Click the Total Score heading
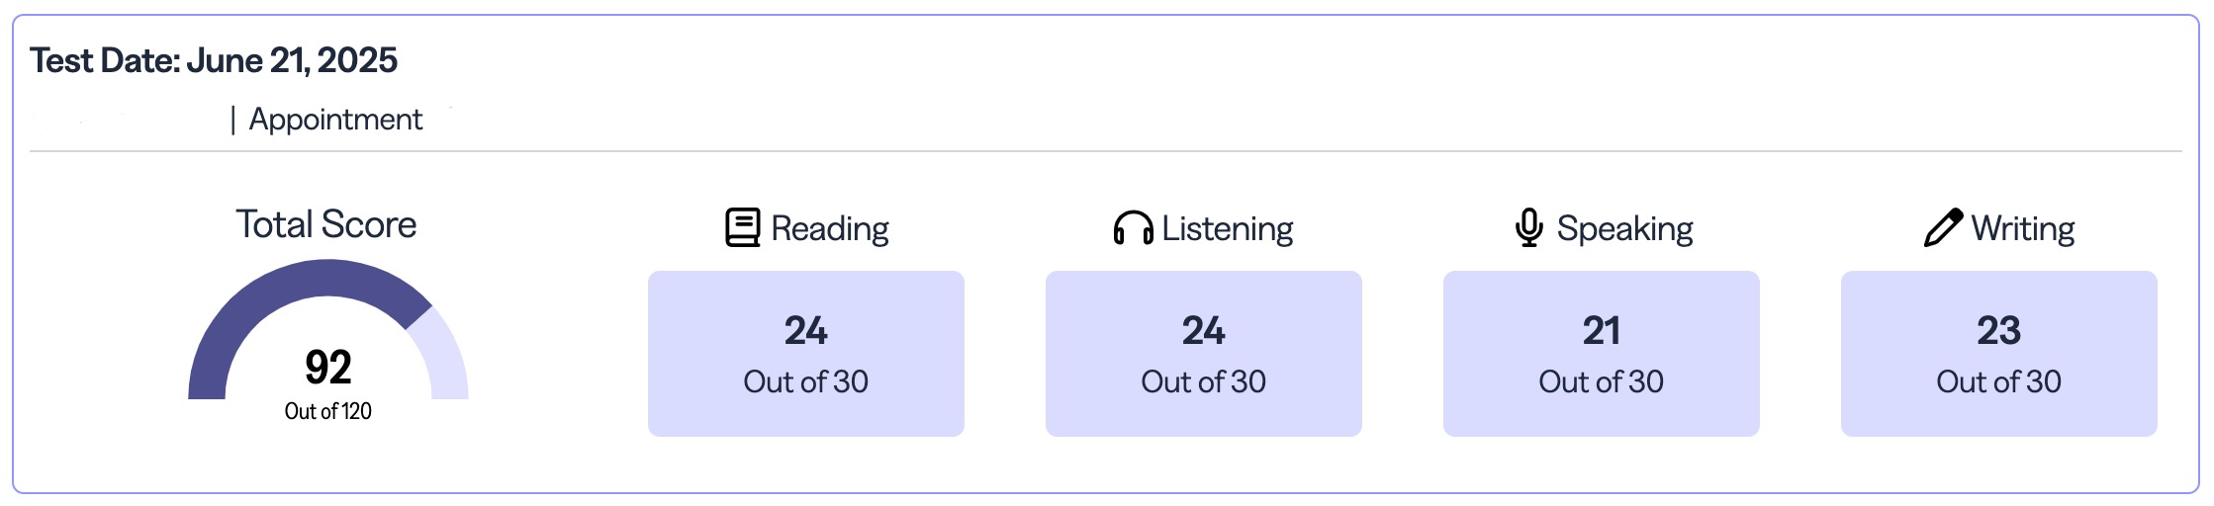Viewport: 2214px width, 506px height. [x=325, y=224]
